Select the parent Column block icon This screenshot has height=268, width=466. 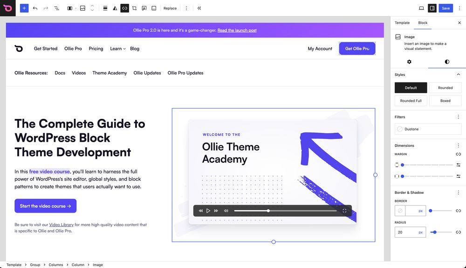(x=69, y=8)
